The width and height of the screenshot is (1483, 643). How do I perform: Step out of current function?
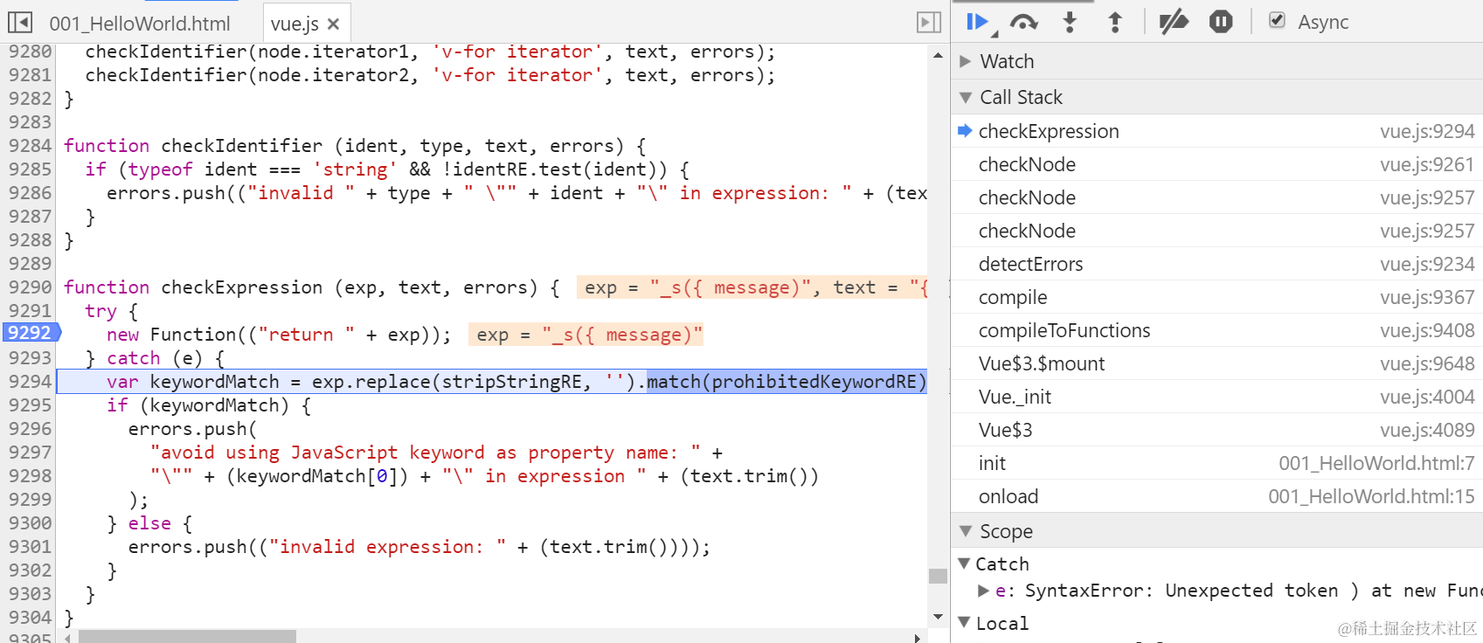coord(1115,22)
